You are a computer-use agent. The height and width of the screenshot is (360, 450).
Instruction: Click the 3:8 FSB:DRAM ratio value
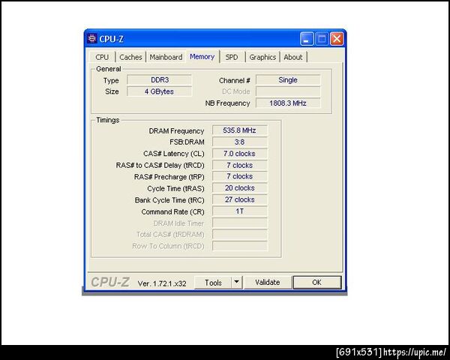click(240, 142)
